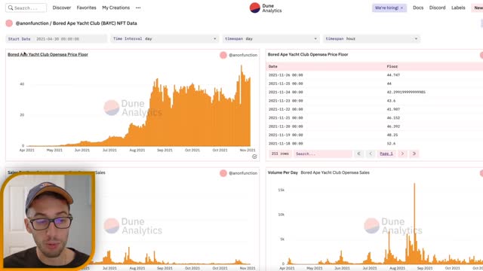Click the dashboard title BAYC NFT Data

coord(95,23)
